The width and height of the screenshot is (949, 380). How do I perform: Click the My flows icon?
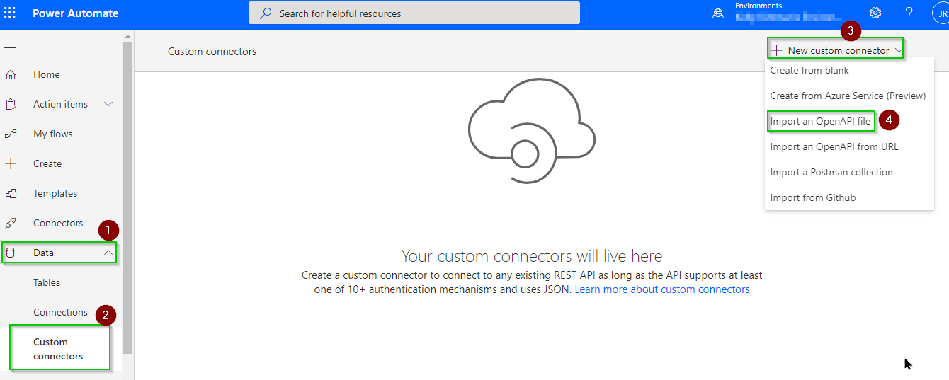click(x=11, y=134)
